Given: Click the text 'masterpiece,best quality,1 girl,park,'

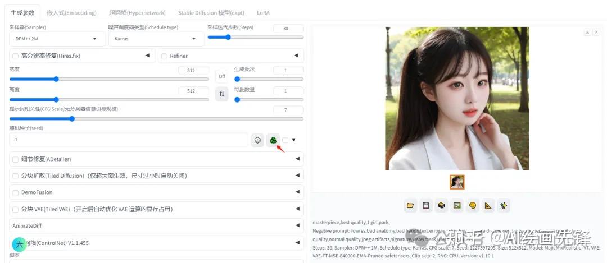Looking at the screenshot, I should tap(351, 222).
